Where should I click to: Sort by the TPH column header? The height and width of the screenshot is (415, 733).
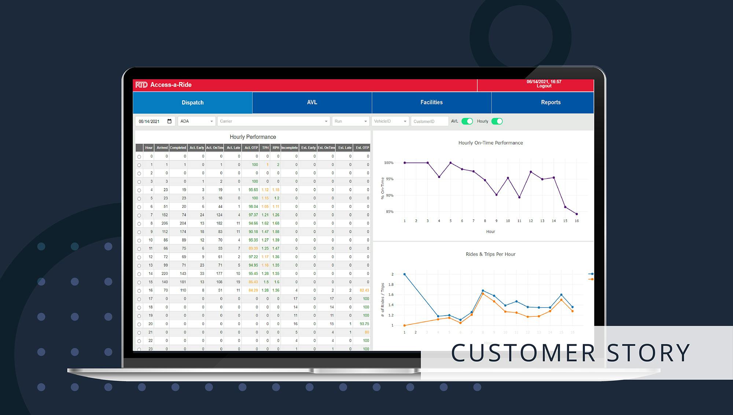(265, 148)
